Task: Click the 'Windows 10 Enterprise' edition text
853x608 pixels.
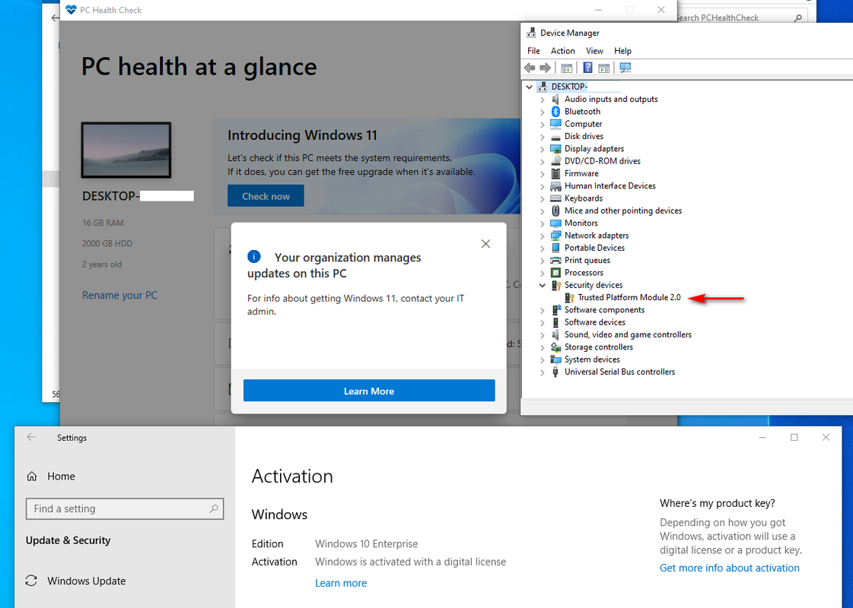Action: coord(367,544)
